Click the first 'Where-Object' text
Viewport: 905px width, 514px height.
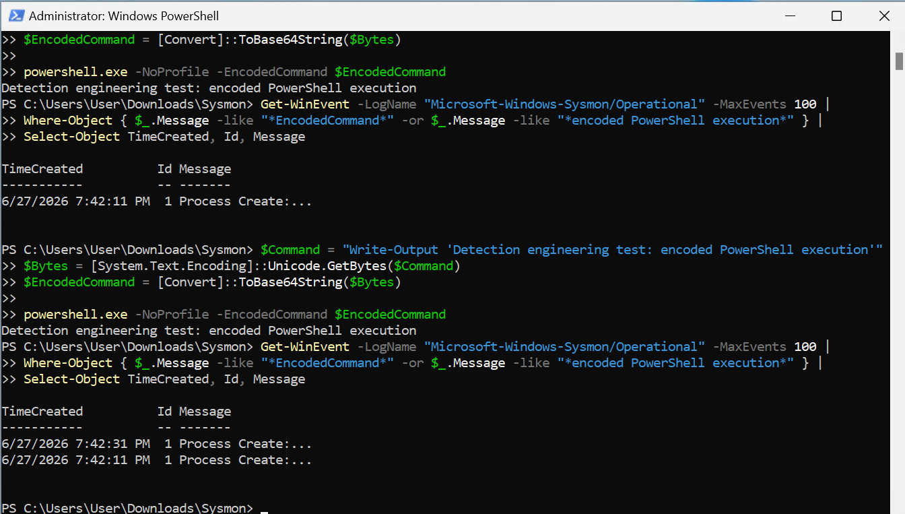point(68,121)
